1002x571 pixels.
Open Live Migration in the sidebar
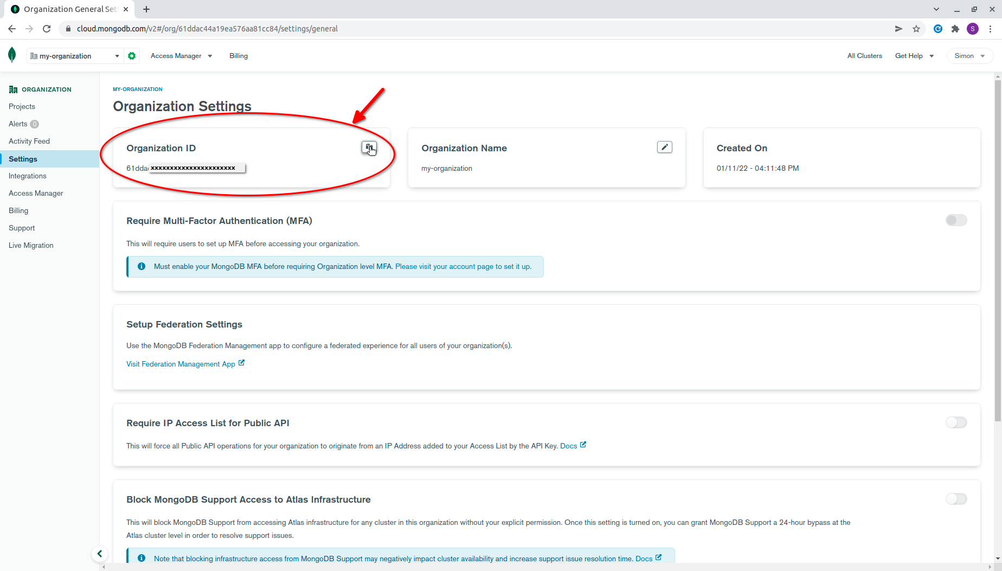coord(31,245)
